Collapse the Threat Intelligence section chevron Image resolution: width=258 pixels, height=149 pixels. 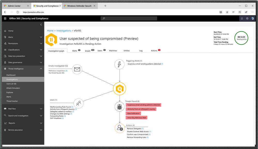[x=41, y=69]
